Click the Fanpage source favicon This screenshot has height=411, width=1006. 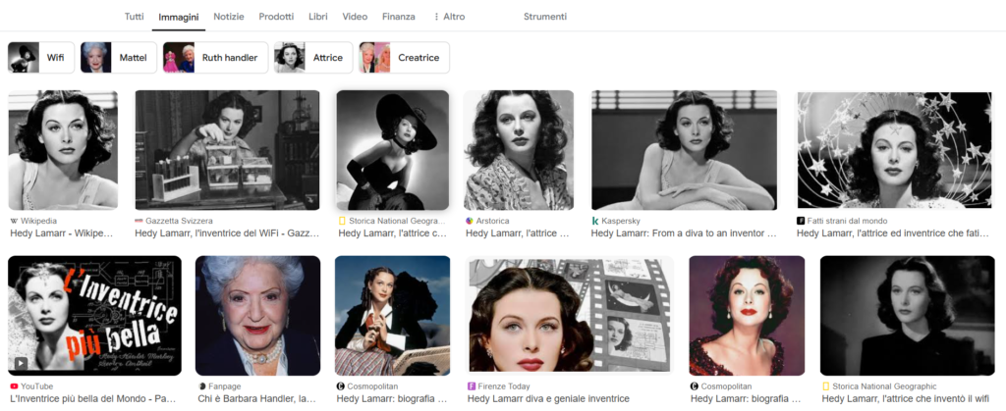pyautogui.click(x=201, y=386)
